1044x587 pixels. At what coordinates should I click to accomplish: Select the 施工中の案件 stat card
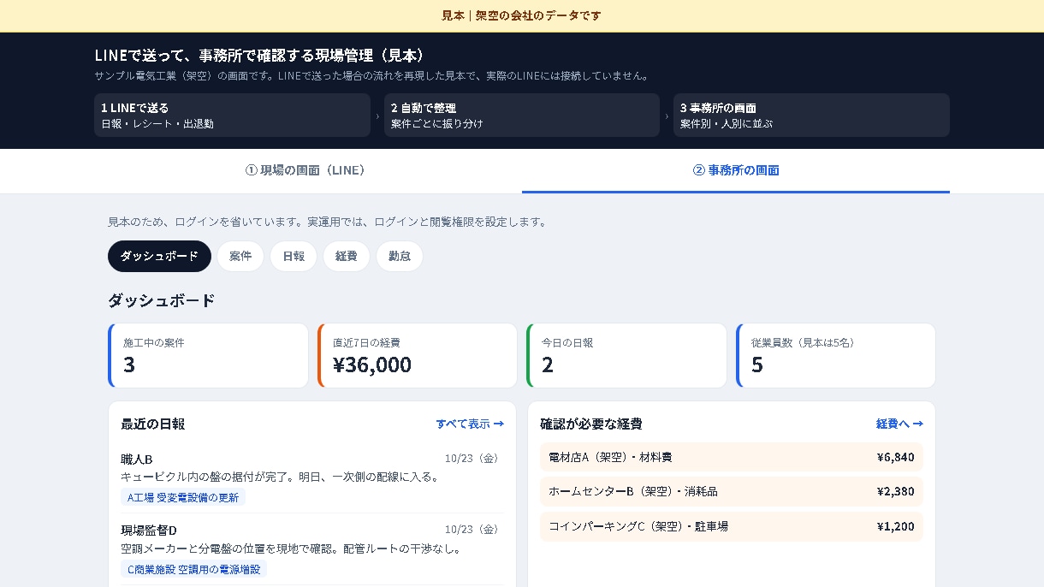pyautogui.click(x=208, y=355)
